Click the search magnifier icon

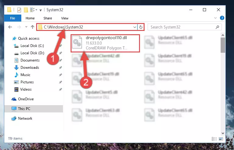pos(218,27)
